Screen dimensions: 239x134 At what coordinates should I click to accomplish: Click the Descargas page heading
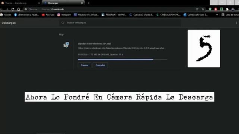point(9,23)
